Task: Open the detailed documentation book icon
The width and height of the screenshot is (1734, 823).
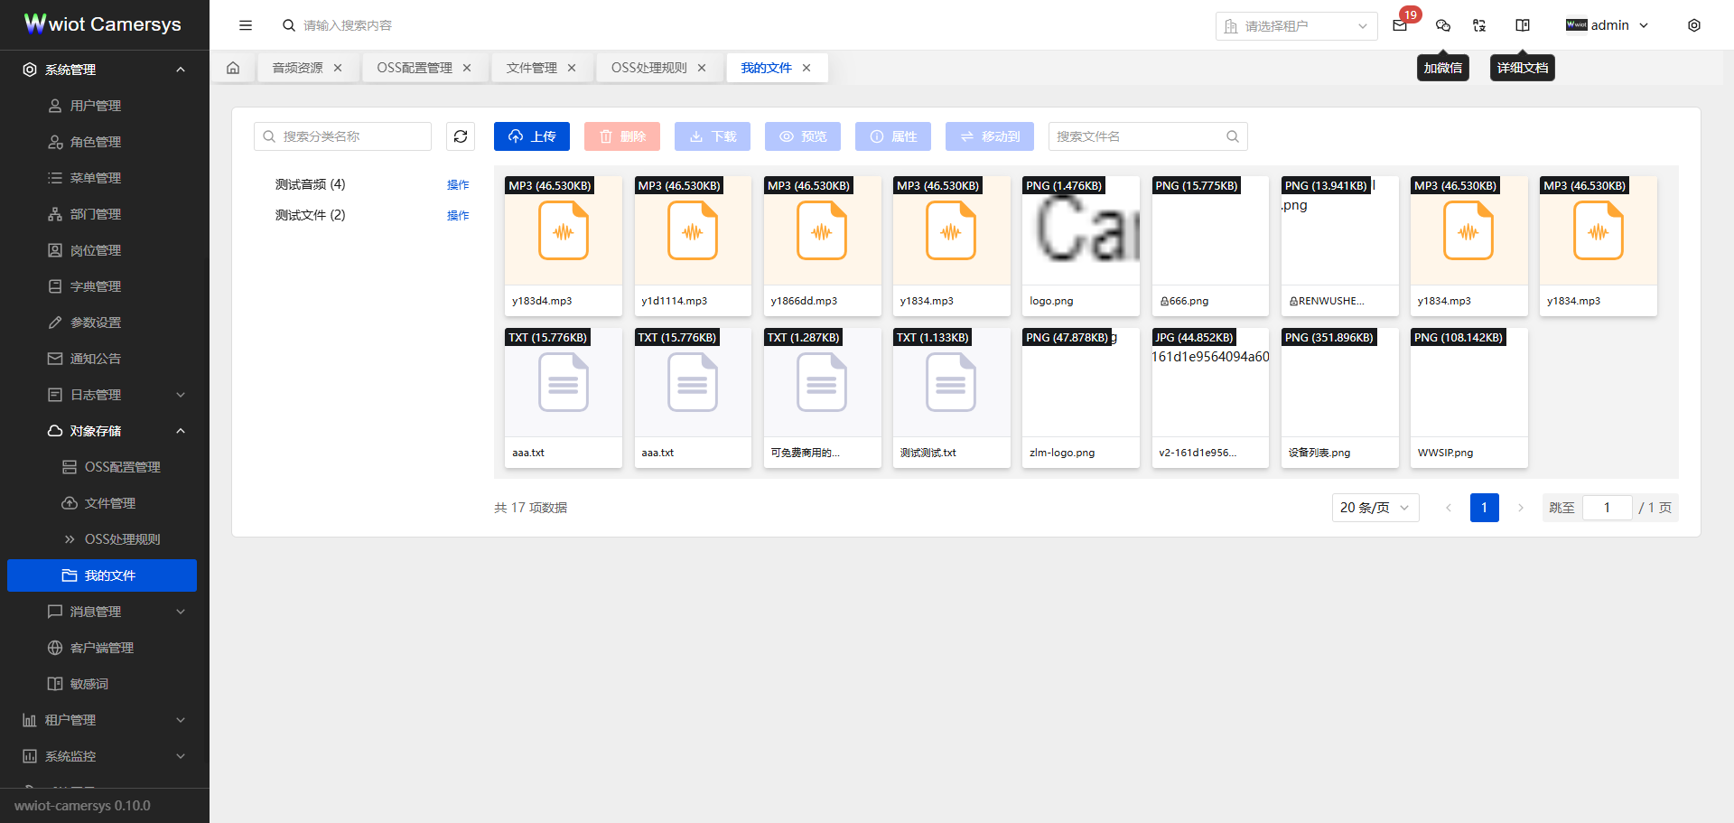Action: pyautogui.click(x=1523, y=25)
